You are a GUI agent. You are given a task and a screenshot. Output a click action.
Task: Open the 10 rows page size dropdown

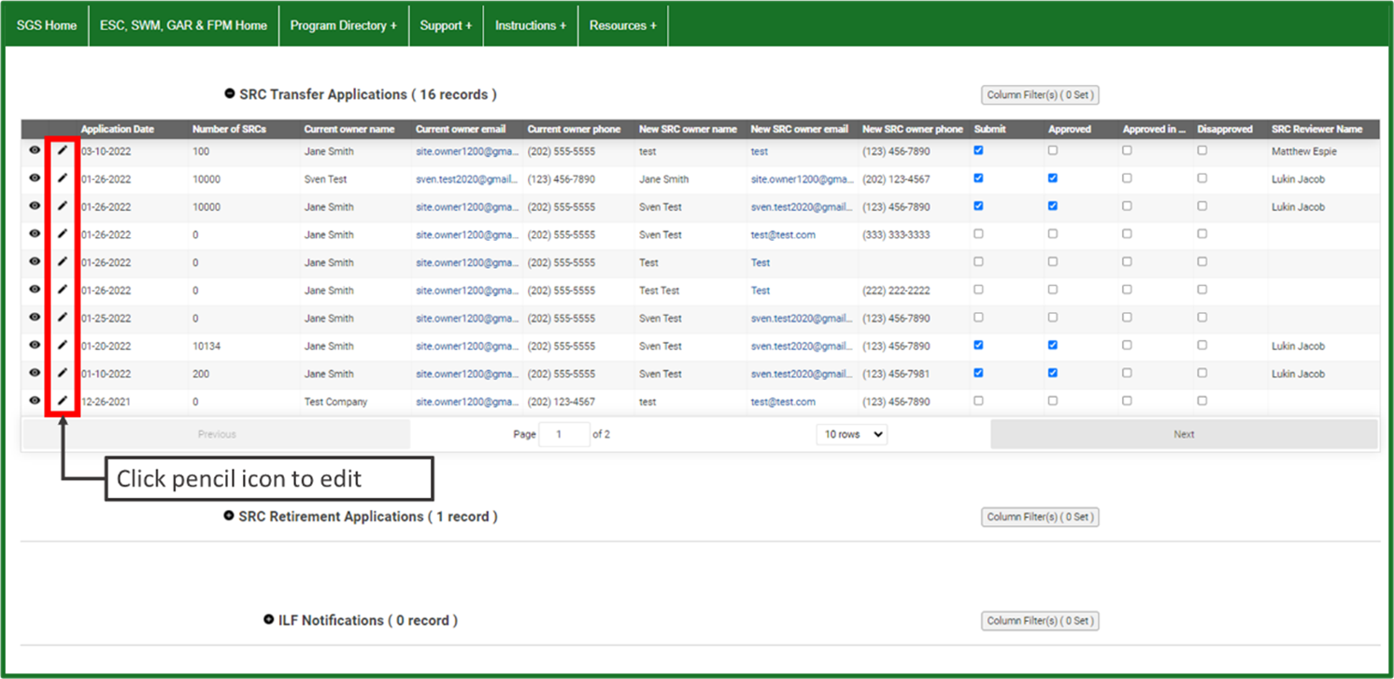coord(851,434)
